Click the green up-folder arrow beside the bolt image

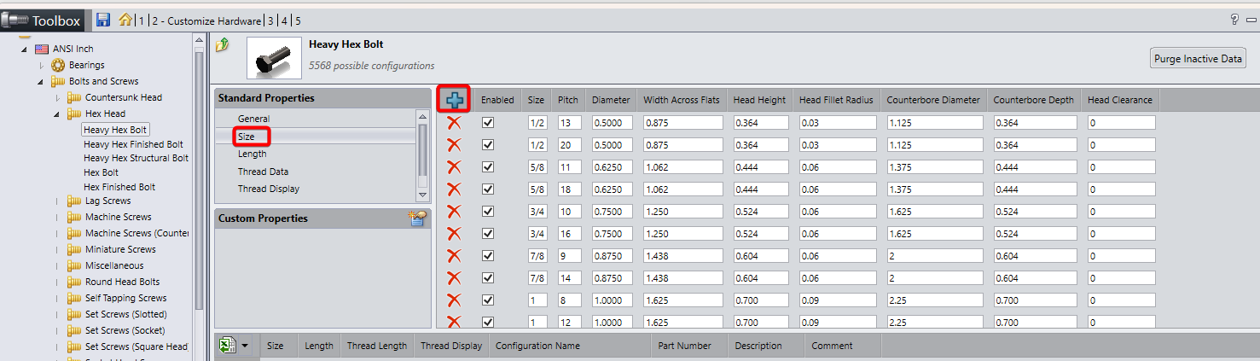coord(223,45)
